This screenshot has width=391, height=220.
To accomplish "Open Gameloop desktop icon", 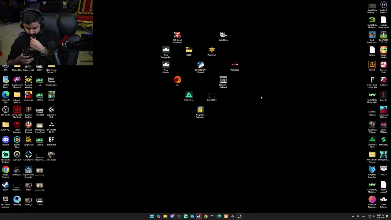I will pyautogui.click(x=17, y=201).
